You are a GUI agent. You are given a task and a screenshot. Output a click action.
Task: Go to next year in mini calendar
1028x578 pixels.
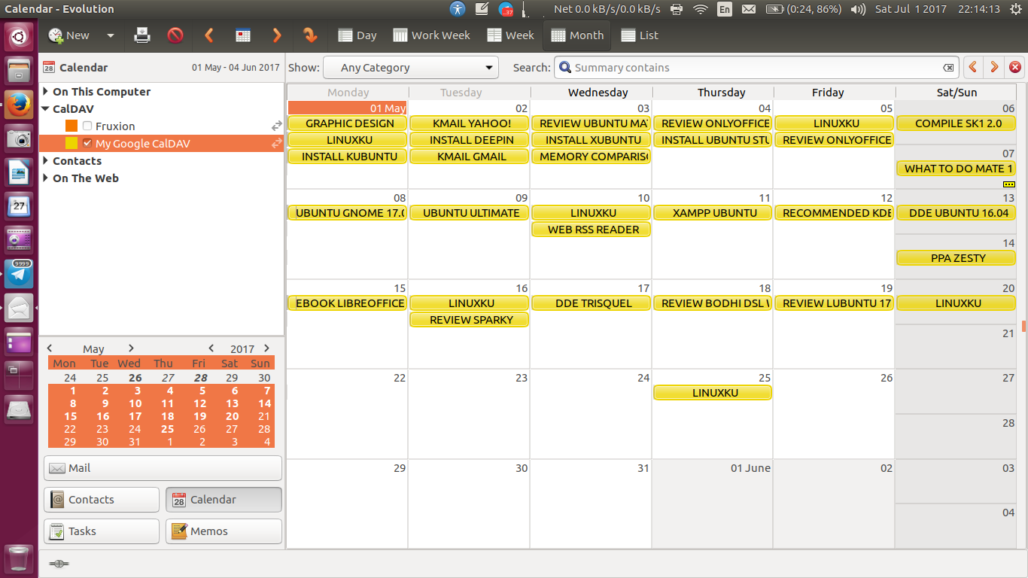266,348
